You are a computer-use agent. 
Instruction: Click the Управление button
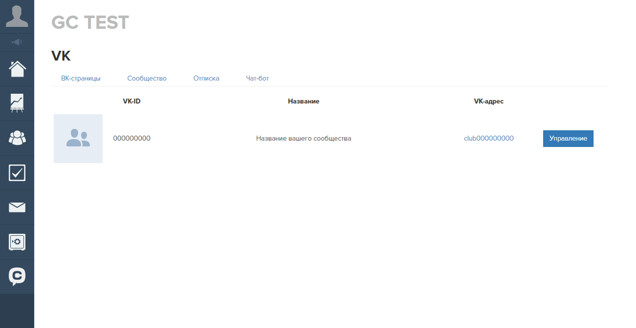[568, 138]
